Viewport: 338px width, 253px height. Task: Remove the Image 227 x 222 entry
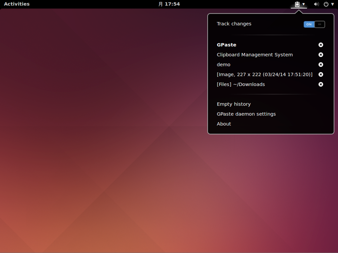[321, 74]
